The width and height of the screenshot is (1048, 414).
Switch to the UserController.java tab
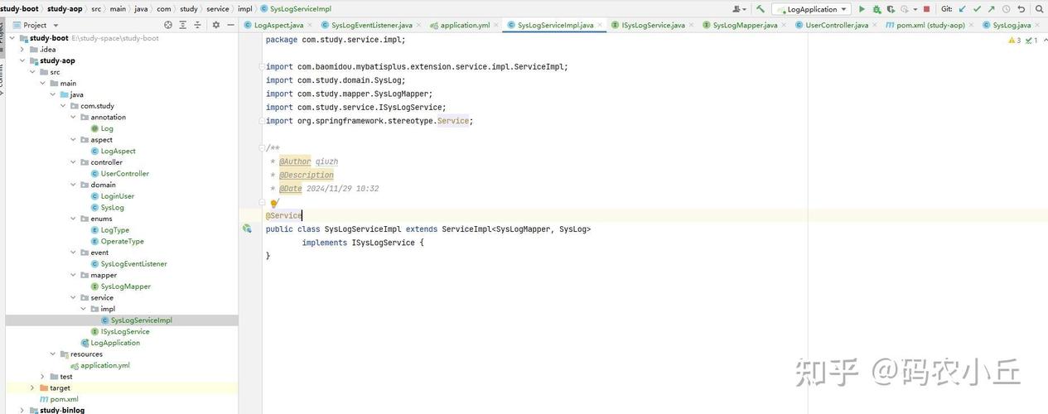(832, 25)
